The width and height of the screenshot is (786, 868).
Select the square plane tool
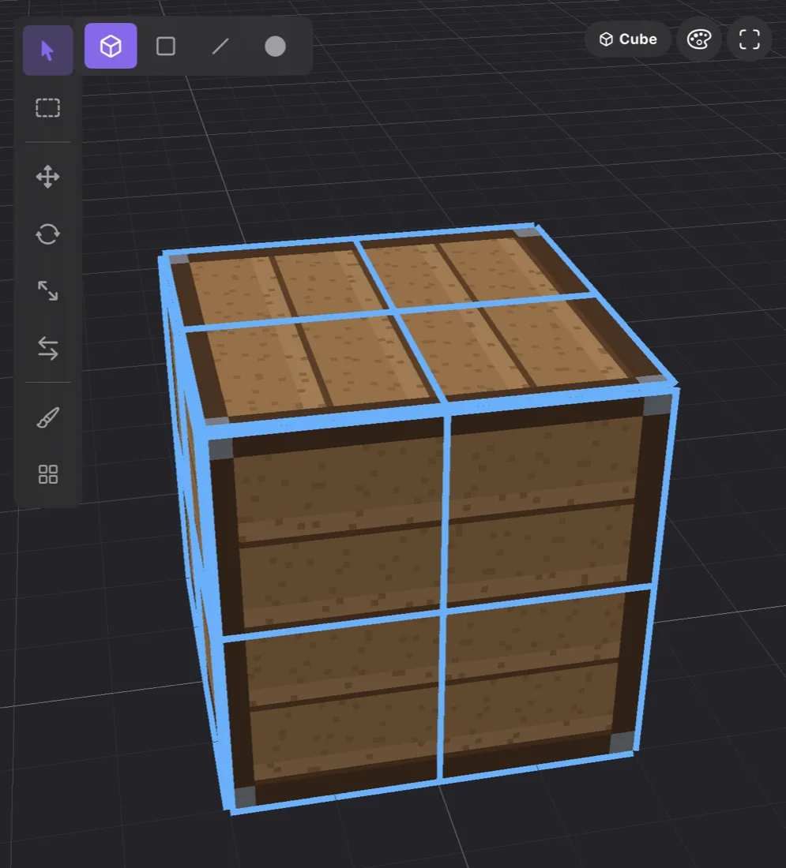click(166, 46)
